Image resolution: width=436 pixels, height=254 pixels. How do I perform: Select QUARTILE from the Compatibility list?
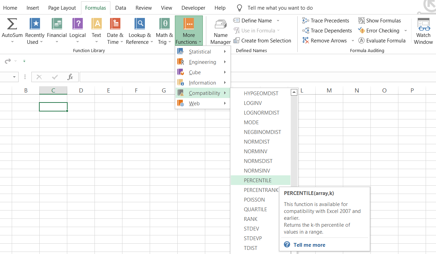[x=255, y=209]
